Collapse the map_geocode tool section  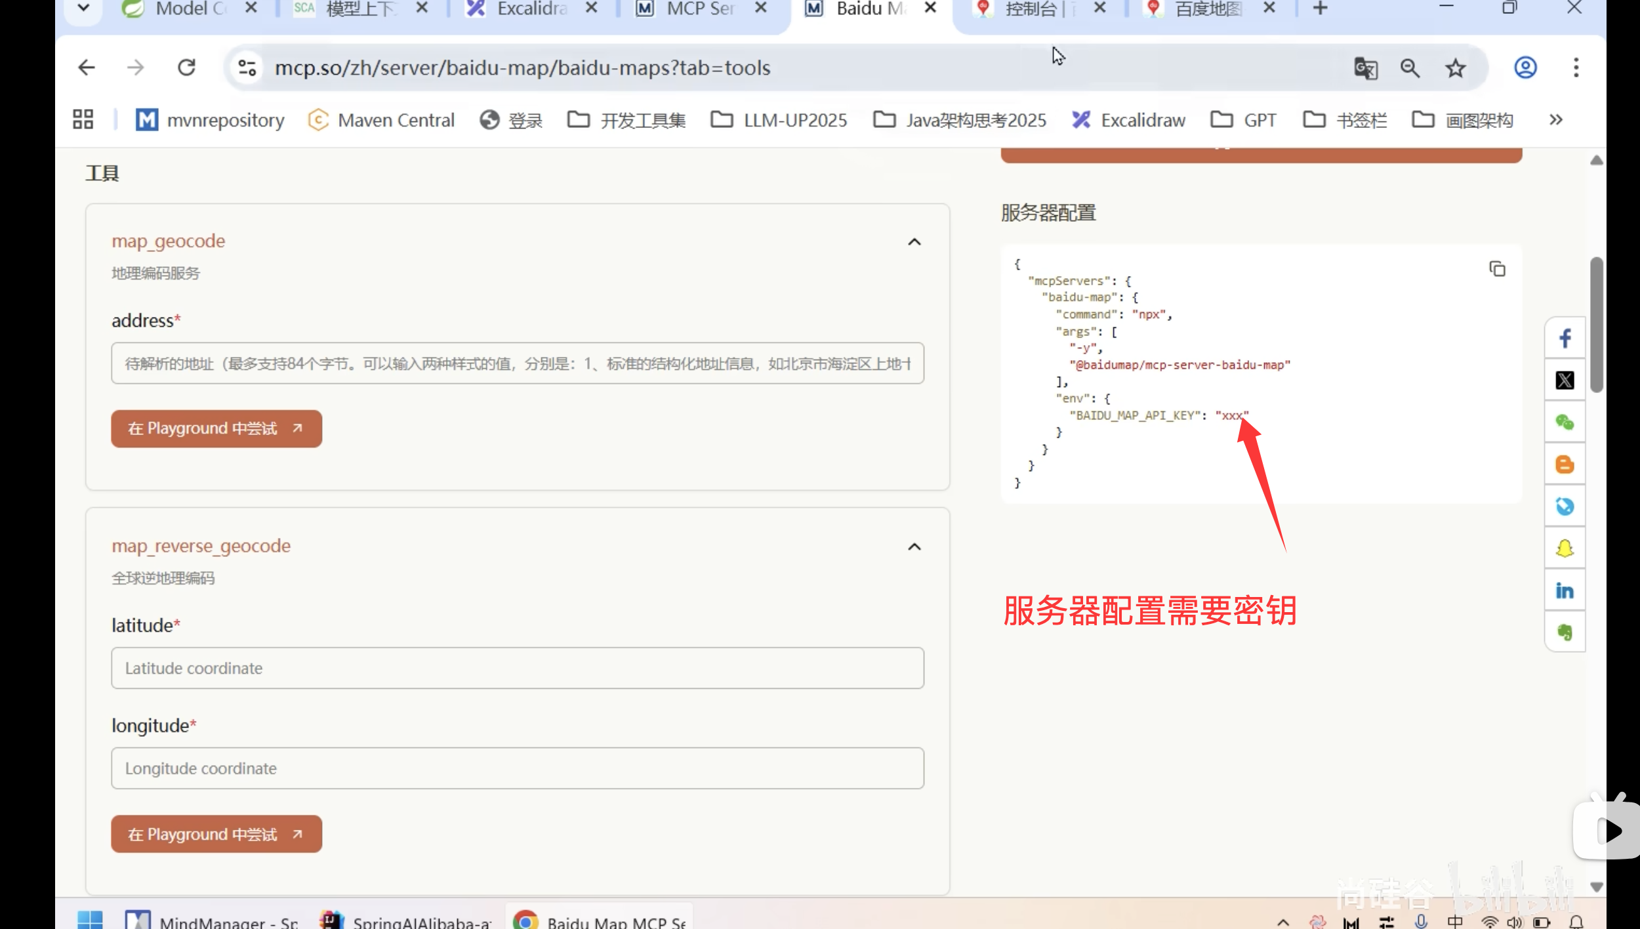[x=914, y=242]
